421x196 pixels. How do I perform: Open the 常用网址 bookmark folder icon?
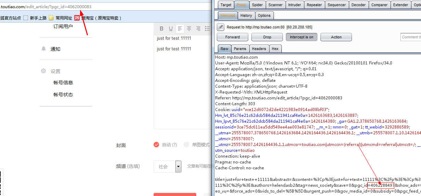click(51, 18)
